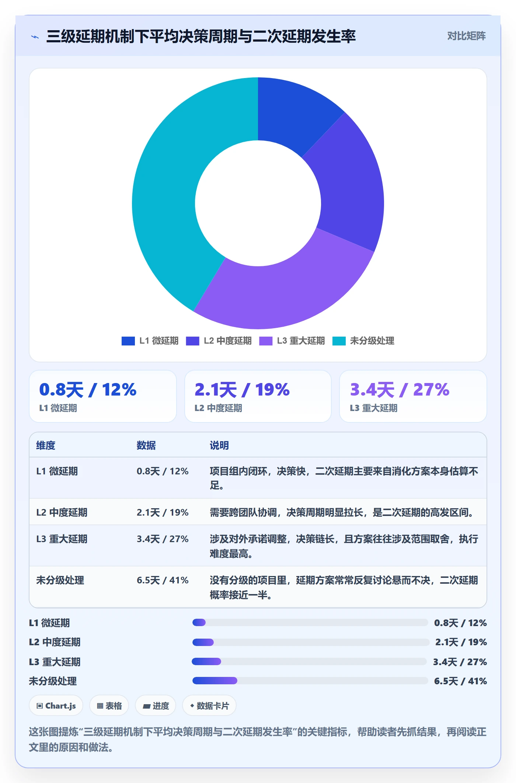
Task: Toggle the 未分级处理 legend item
Action: [x=363, y=341]
